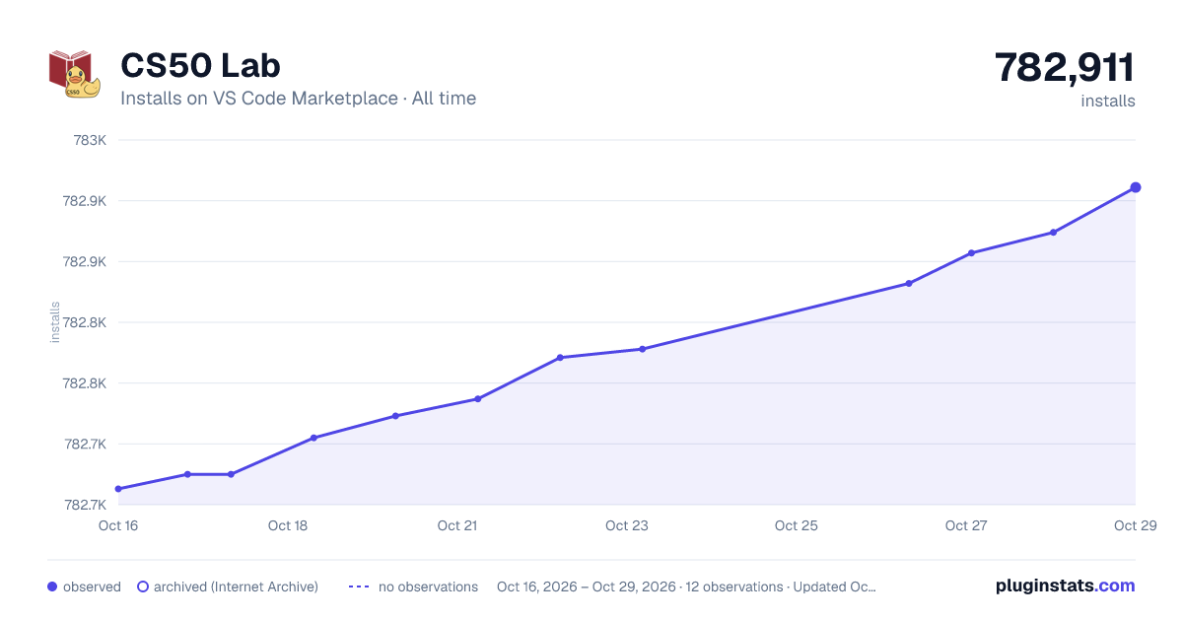Click the Oct 16 x-axis label
Image resolution: width=1183 pixels, height=621 pixels.
(x=118, y=525)
